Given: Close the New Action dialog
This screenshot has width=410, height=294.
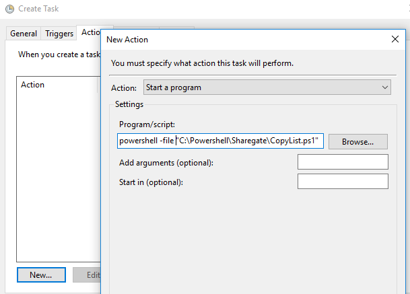Looking at the screenshot, I should 395,39.
